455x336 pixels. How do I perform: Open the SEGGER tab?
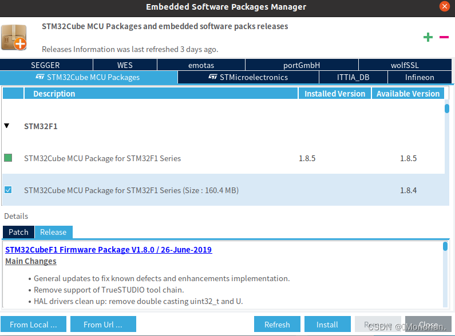tap(46, 65)
